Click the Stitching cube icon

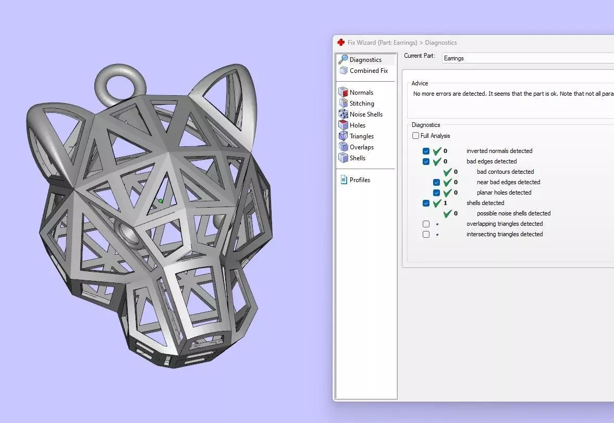[343, 103]
